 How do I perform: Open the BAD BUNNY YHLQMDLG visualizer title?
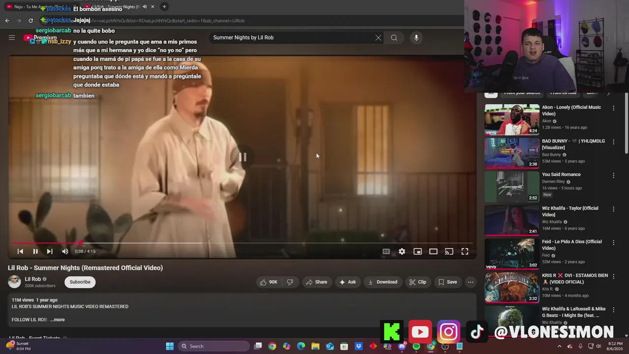pyautogui.click(x=573, y=144)
